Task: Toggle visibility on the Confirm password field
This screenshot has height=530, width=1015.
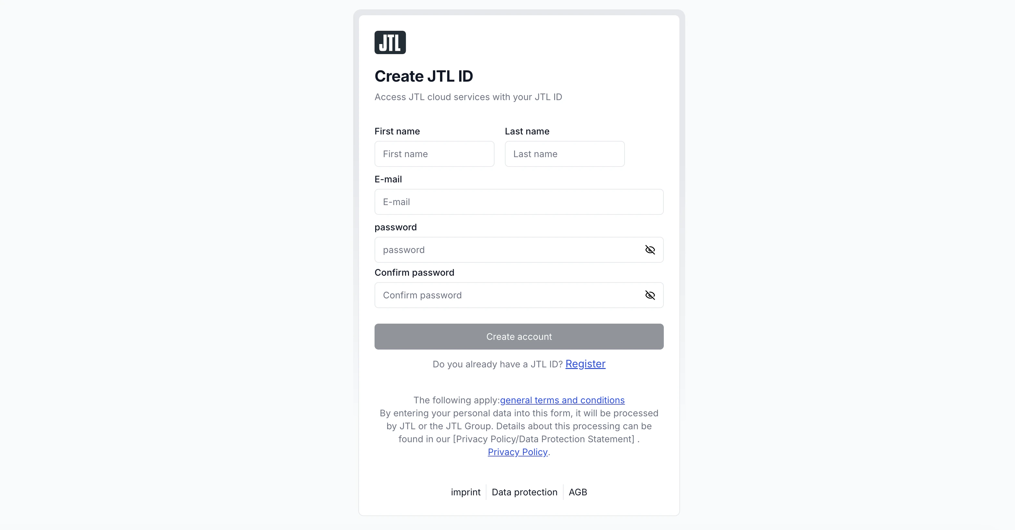Action: point(650,295)
